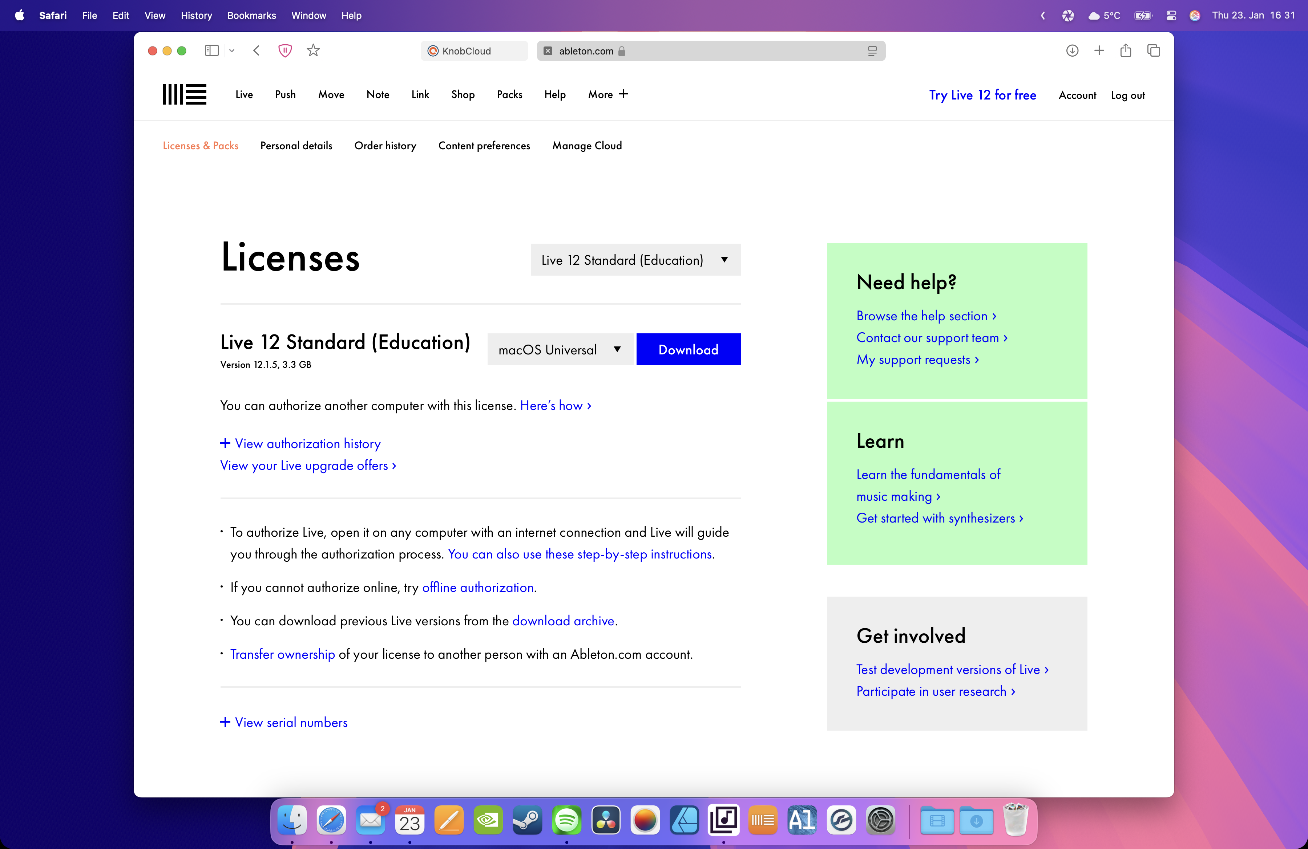This screenshot has width=1308, height=849.
Task: Click Download button for Live 12
Action: pos(688,349)
